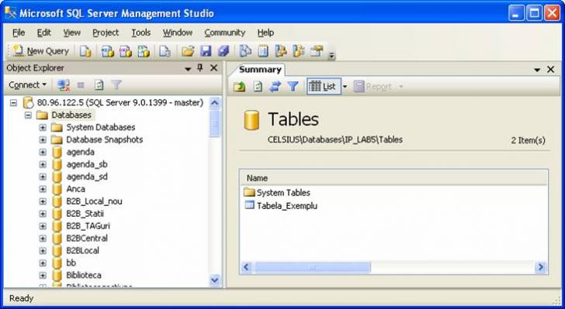Open the Summary pane active files dropdown

click(x=537, y=70)
